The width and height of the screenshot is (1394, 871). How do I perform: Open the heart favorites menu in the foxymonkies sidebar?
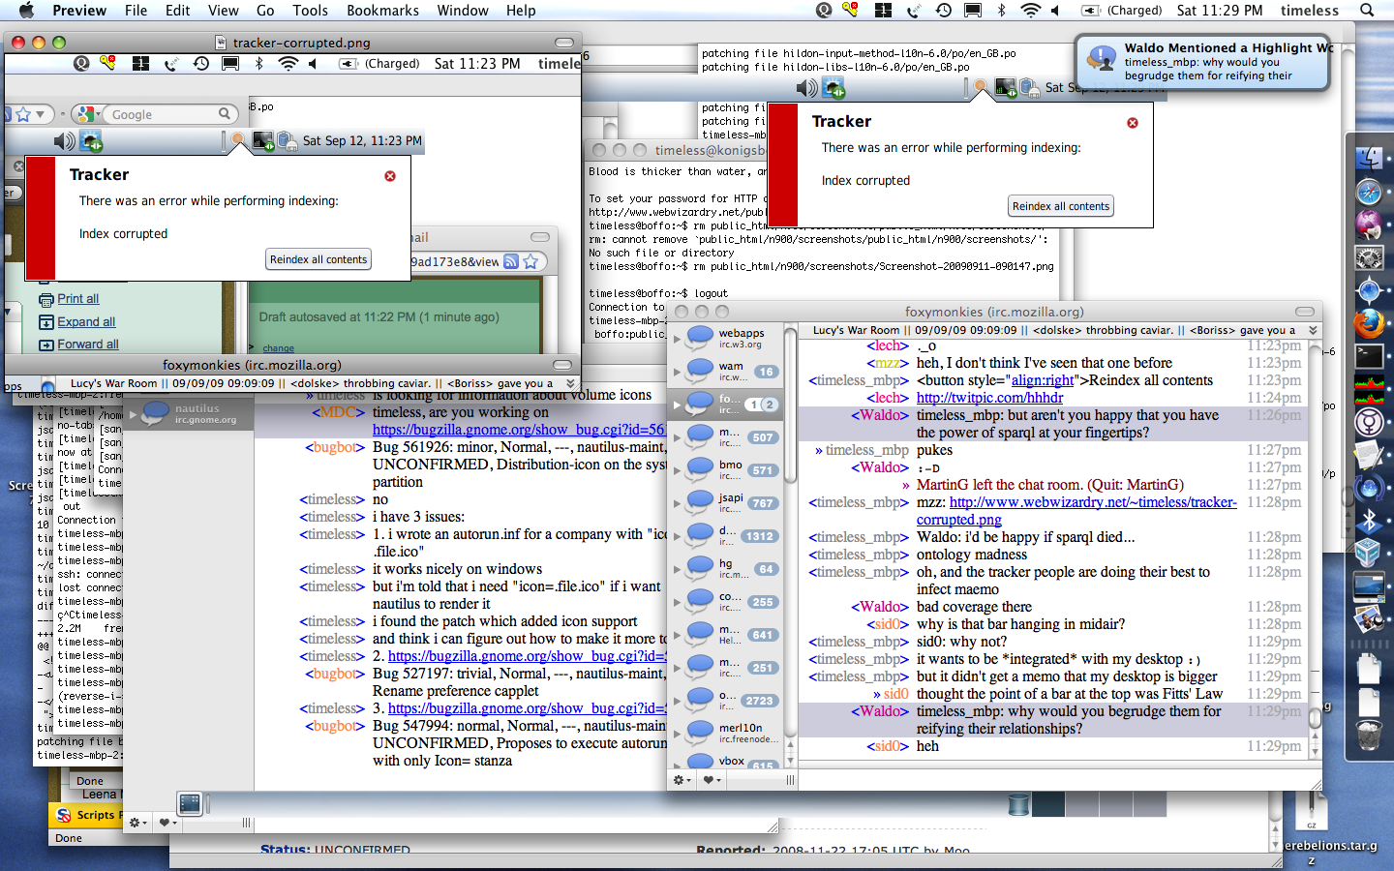pos(712,780)
